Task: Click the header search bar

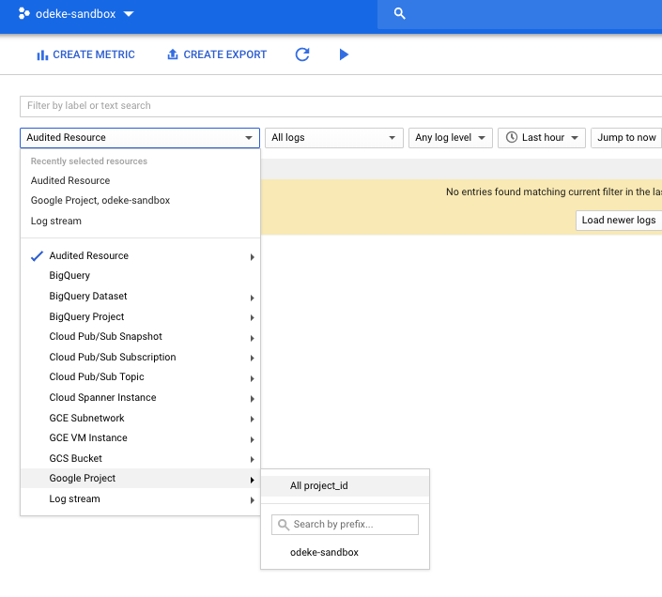Action: point(519,14)
